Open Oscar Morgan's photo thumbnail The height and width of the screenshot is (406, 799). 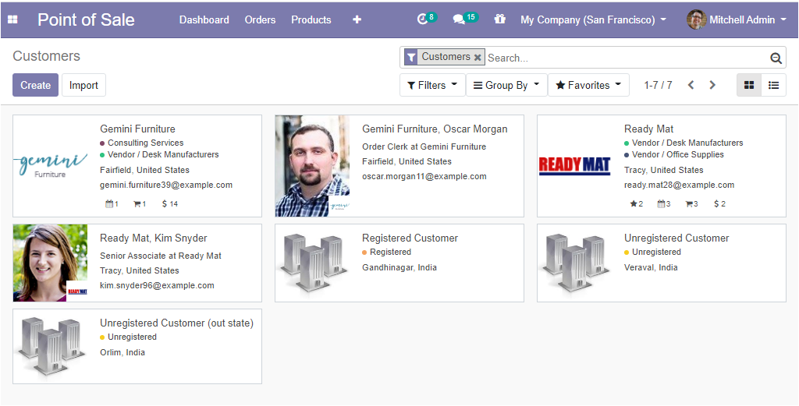click(312, 166)
